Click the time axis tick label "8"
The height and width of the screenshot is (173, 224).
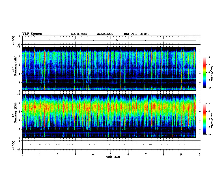pyautogui.click(x=163, y=154)
